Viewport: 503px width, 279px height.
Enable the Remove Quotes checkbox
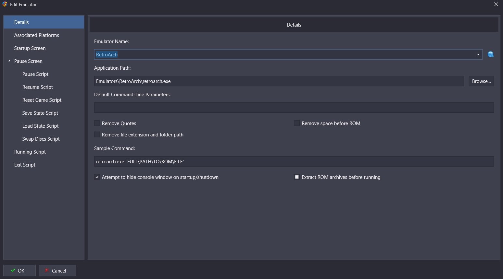coord(97,123)
